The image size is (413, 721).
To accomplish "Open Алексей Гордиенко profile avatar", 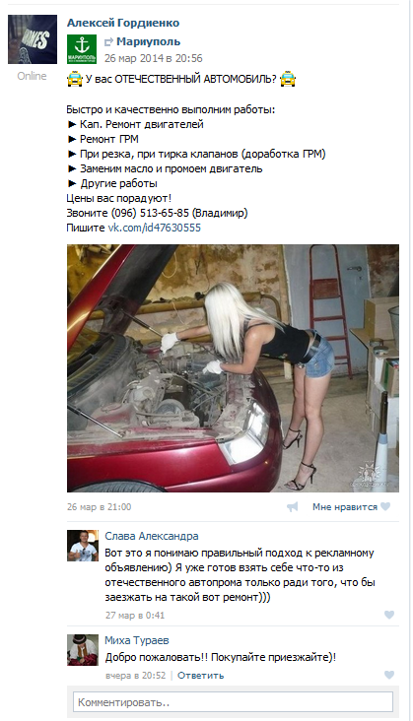I will click(33, 39).
